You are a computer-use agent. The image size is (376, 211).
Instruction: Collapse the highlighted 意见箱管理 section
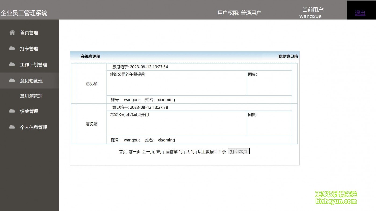tap(30, 81)
